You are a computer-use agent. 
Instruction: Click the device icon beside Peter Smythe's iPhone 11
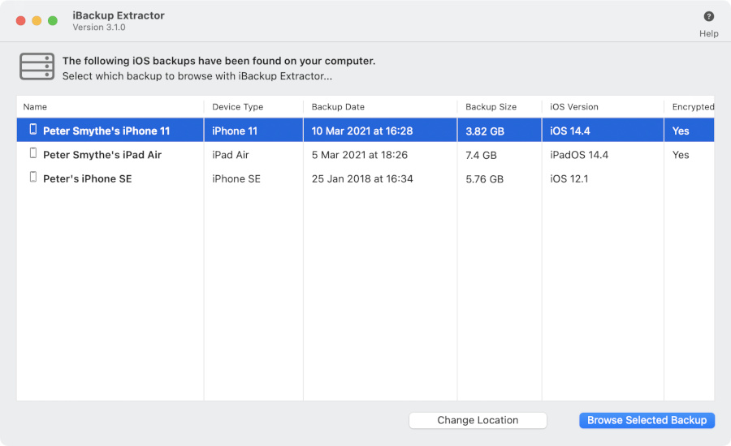tap(33, 129)
